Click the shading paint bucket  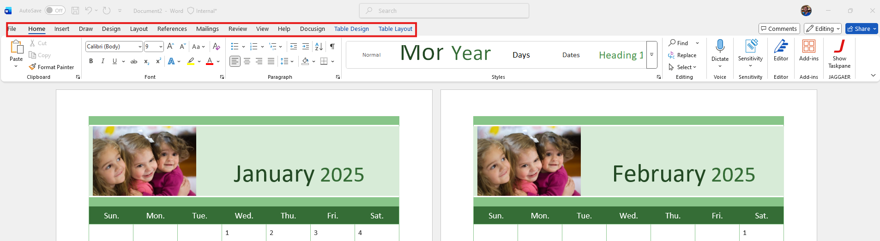point(305,61)
